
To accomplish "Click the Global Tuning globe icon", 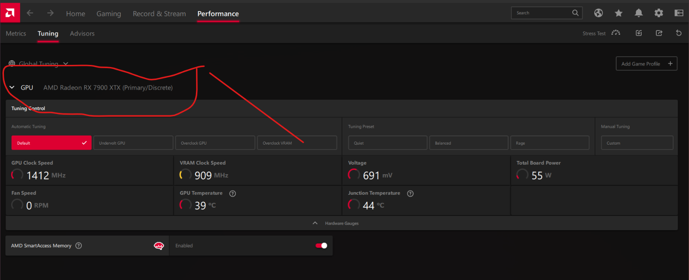I will (12, 64).
